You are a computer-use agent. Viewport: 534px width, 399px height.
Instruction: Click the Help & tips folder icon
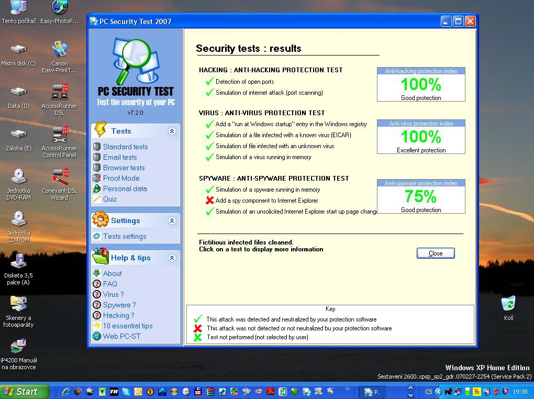point(101,257)
